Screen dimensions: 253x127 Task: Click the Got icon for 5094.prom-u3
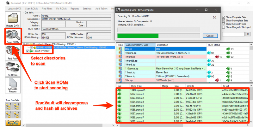pyautogui.click(x=119, y=102)
